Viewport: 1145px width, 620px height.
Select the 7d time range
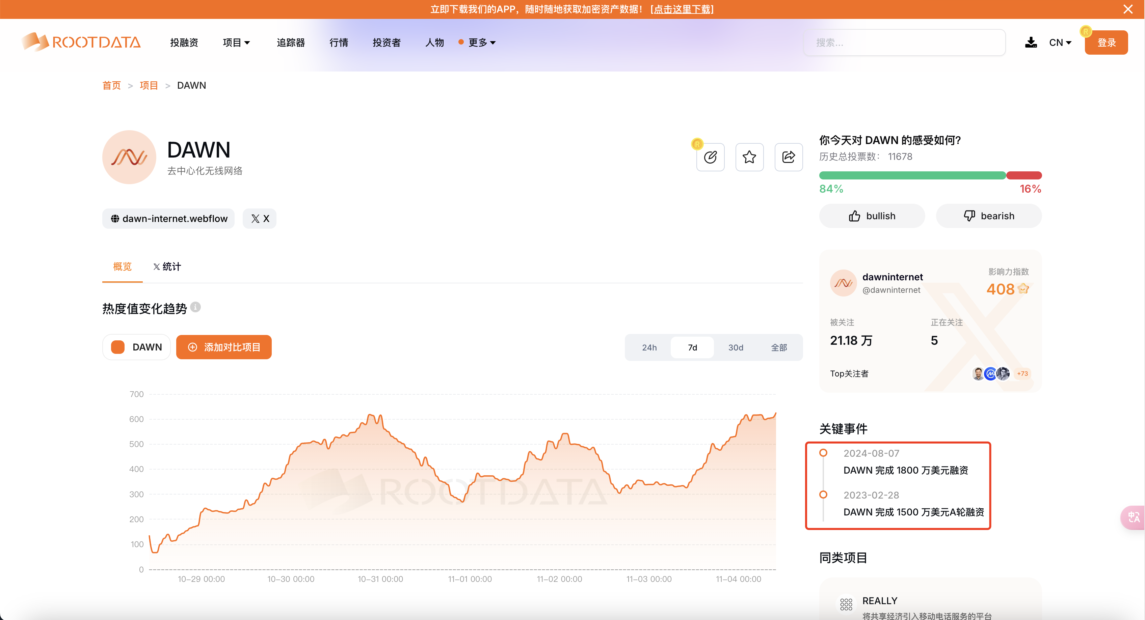pos(692,347)
